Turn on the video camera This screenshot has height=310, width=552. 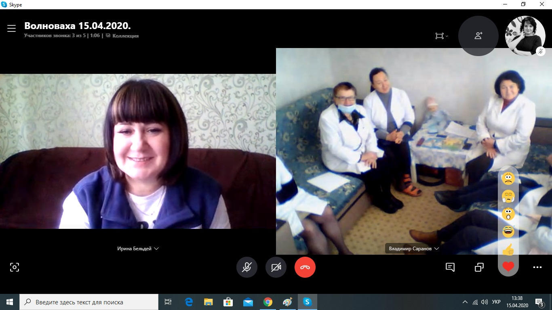pos(276,267)
